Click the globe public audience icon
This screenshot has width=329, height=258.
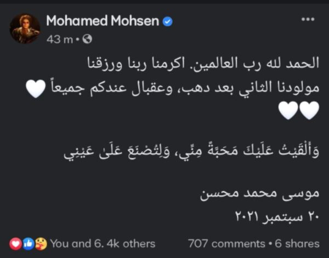88,39
